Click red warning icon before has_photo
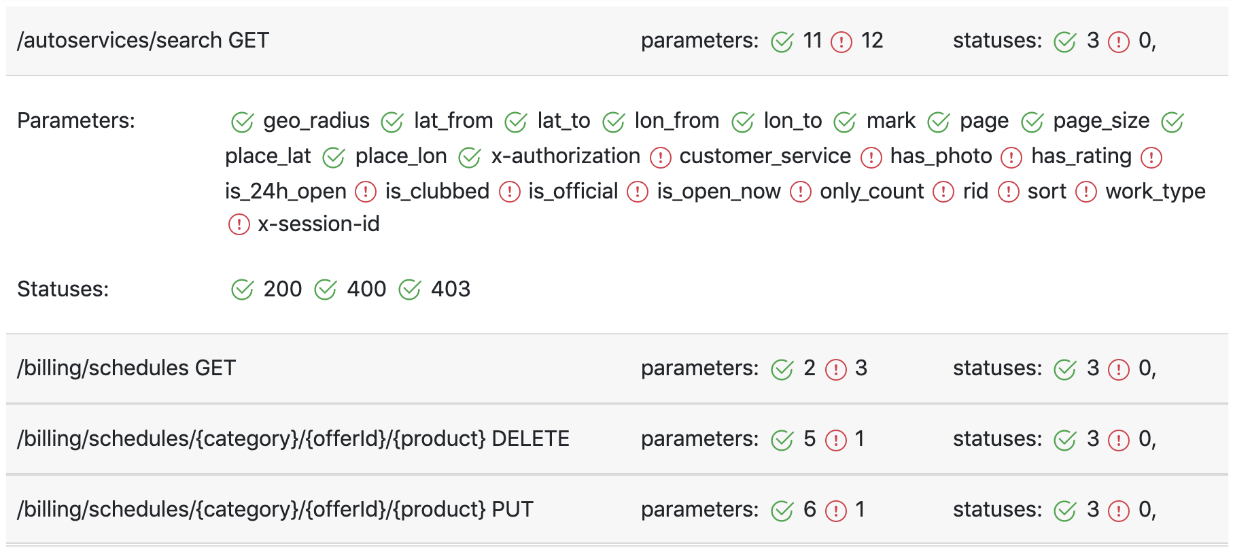This screenshot has height=554, width=1233. pos(871,158)
